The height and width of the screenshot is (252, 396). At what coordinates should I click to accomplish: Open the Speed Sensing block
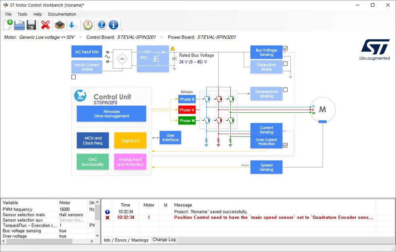(x=266, y=167)
